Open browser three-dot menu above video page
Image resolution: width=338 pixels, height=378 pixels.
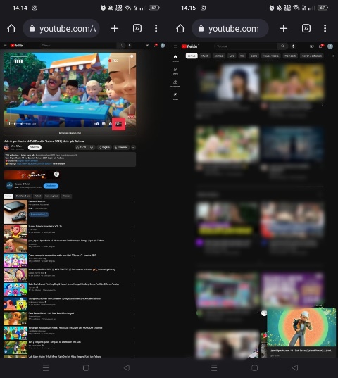coord(156,28)
